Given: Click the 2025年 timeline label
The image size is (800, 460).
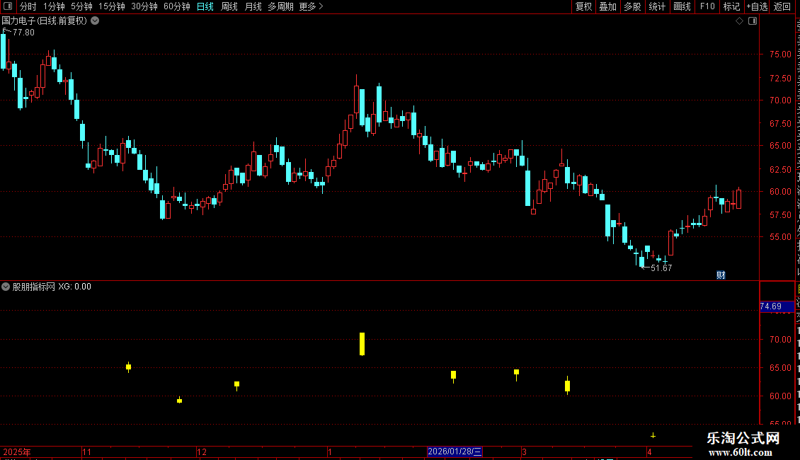Looking at the screenshot, I should [17, 452].
